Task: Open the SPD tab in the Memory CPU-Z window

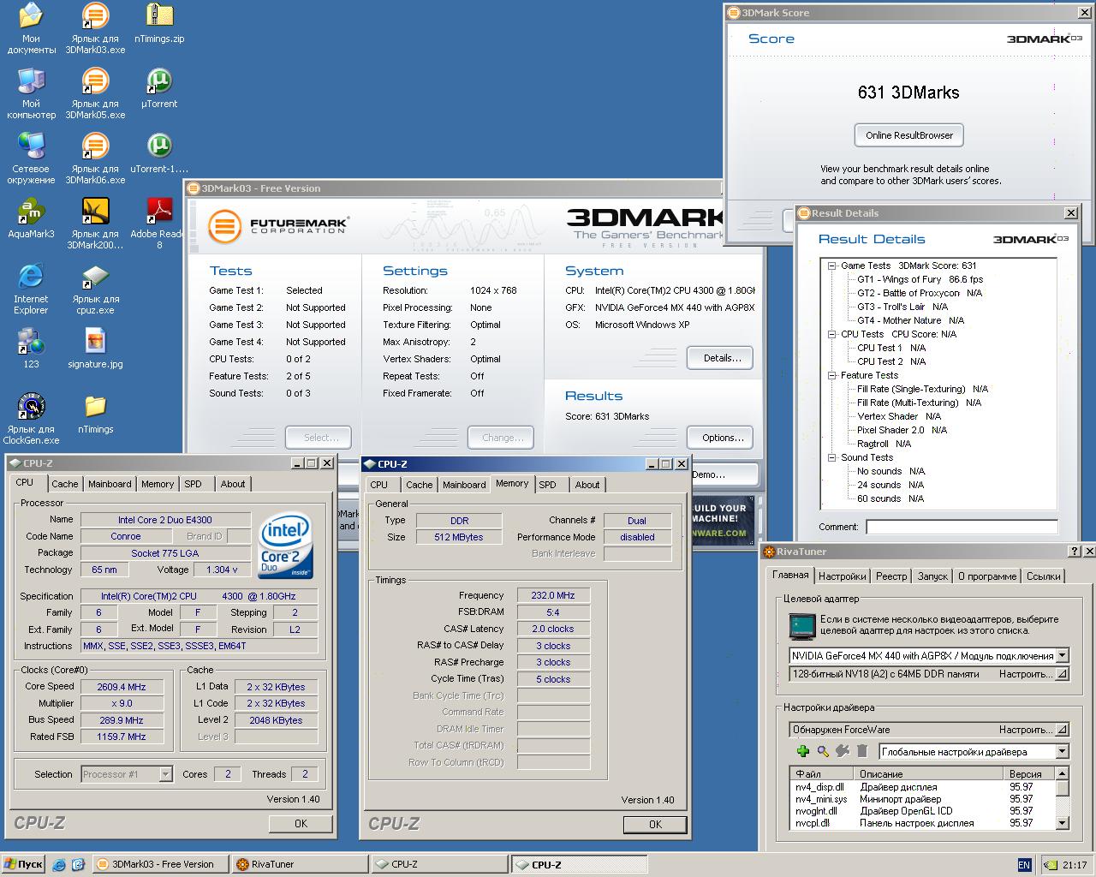Action: [x=547, y=485]
